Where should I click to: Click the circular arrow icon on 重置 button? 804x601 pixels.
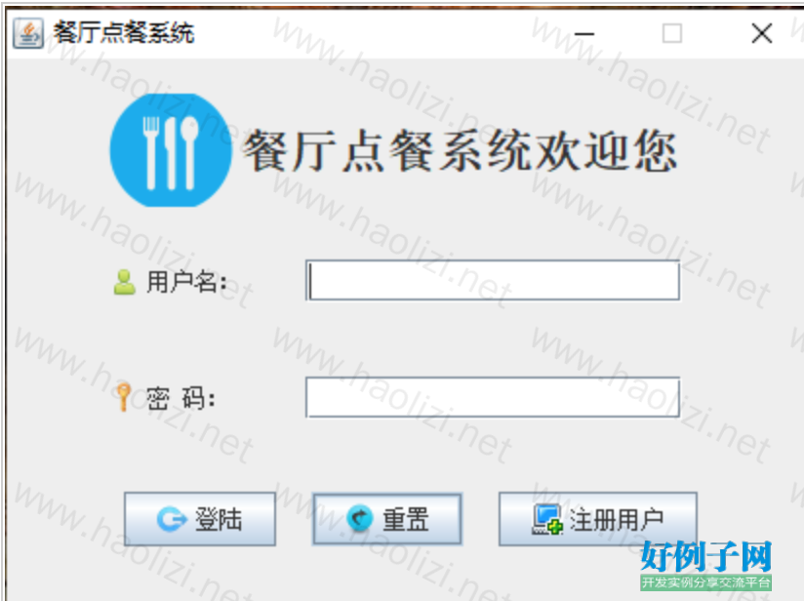click(360, 518)
